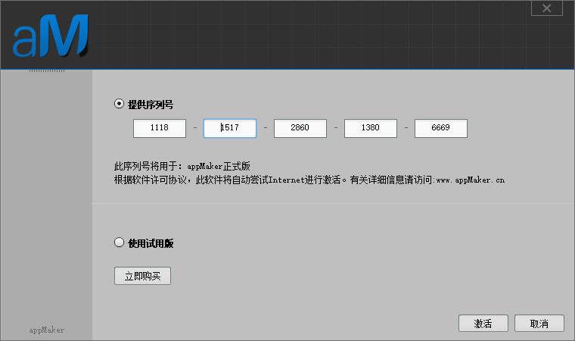Click the 此序列号将用于: appMaker正式版 text
The width and height of the screenshot is (575, 341).
[x=182, y=167]
